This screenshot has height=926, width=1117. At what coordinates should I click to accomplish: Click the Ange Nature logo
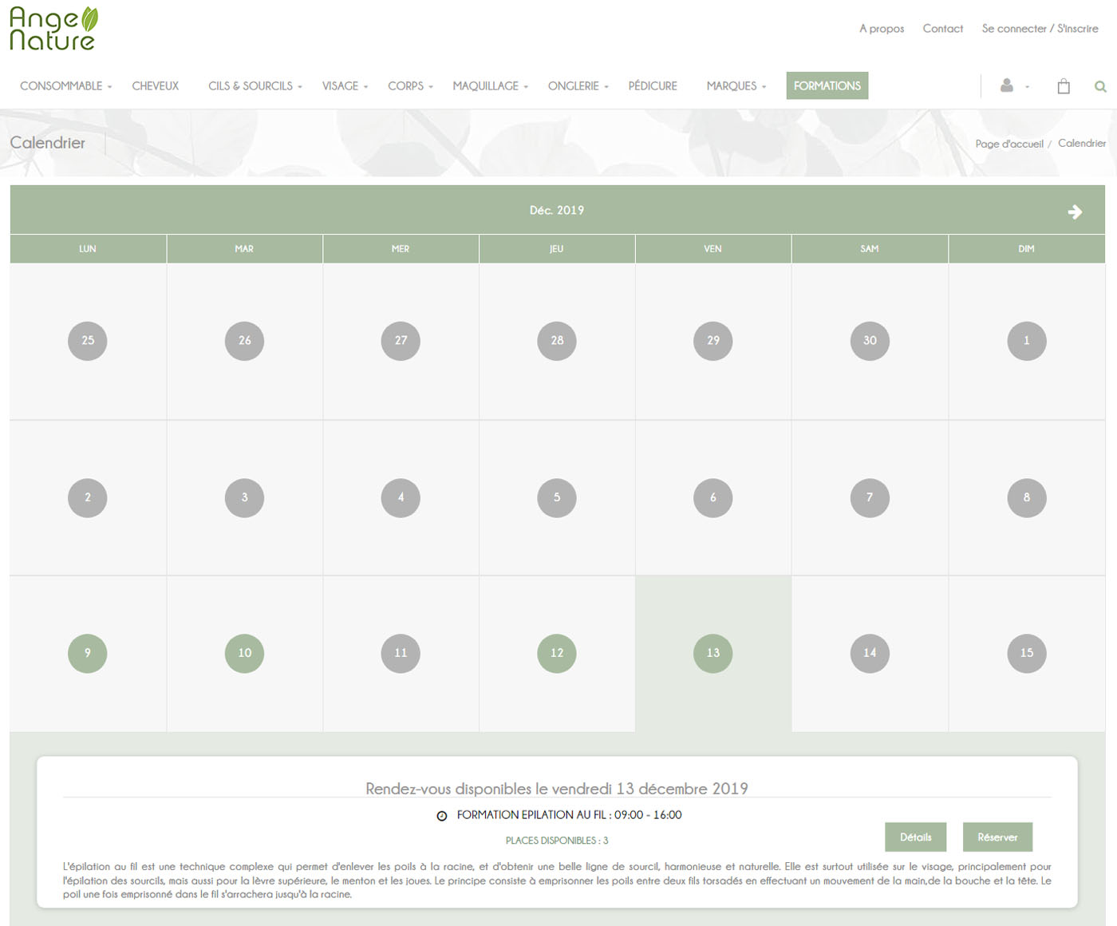[53, 30]
